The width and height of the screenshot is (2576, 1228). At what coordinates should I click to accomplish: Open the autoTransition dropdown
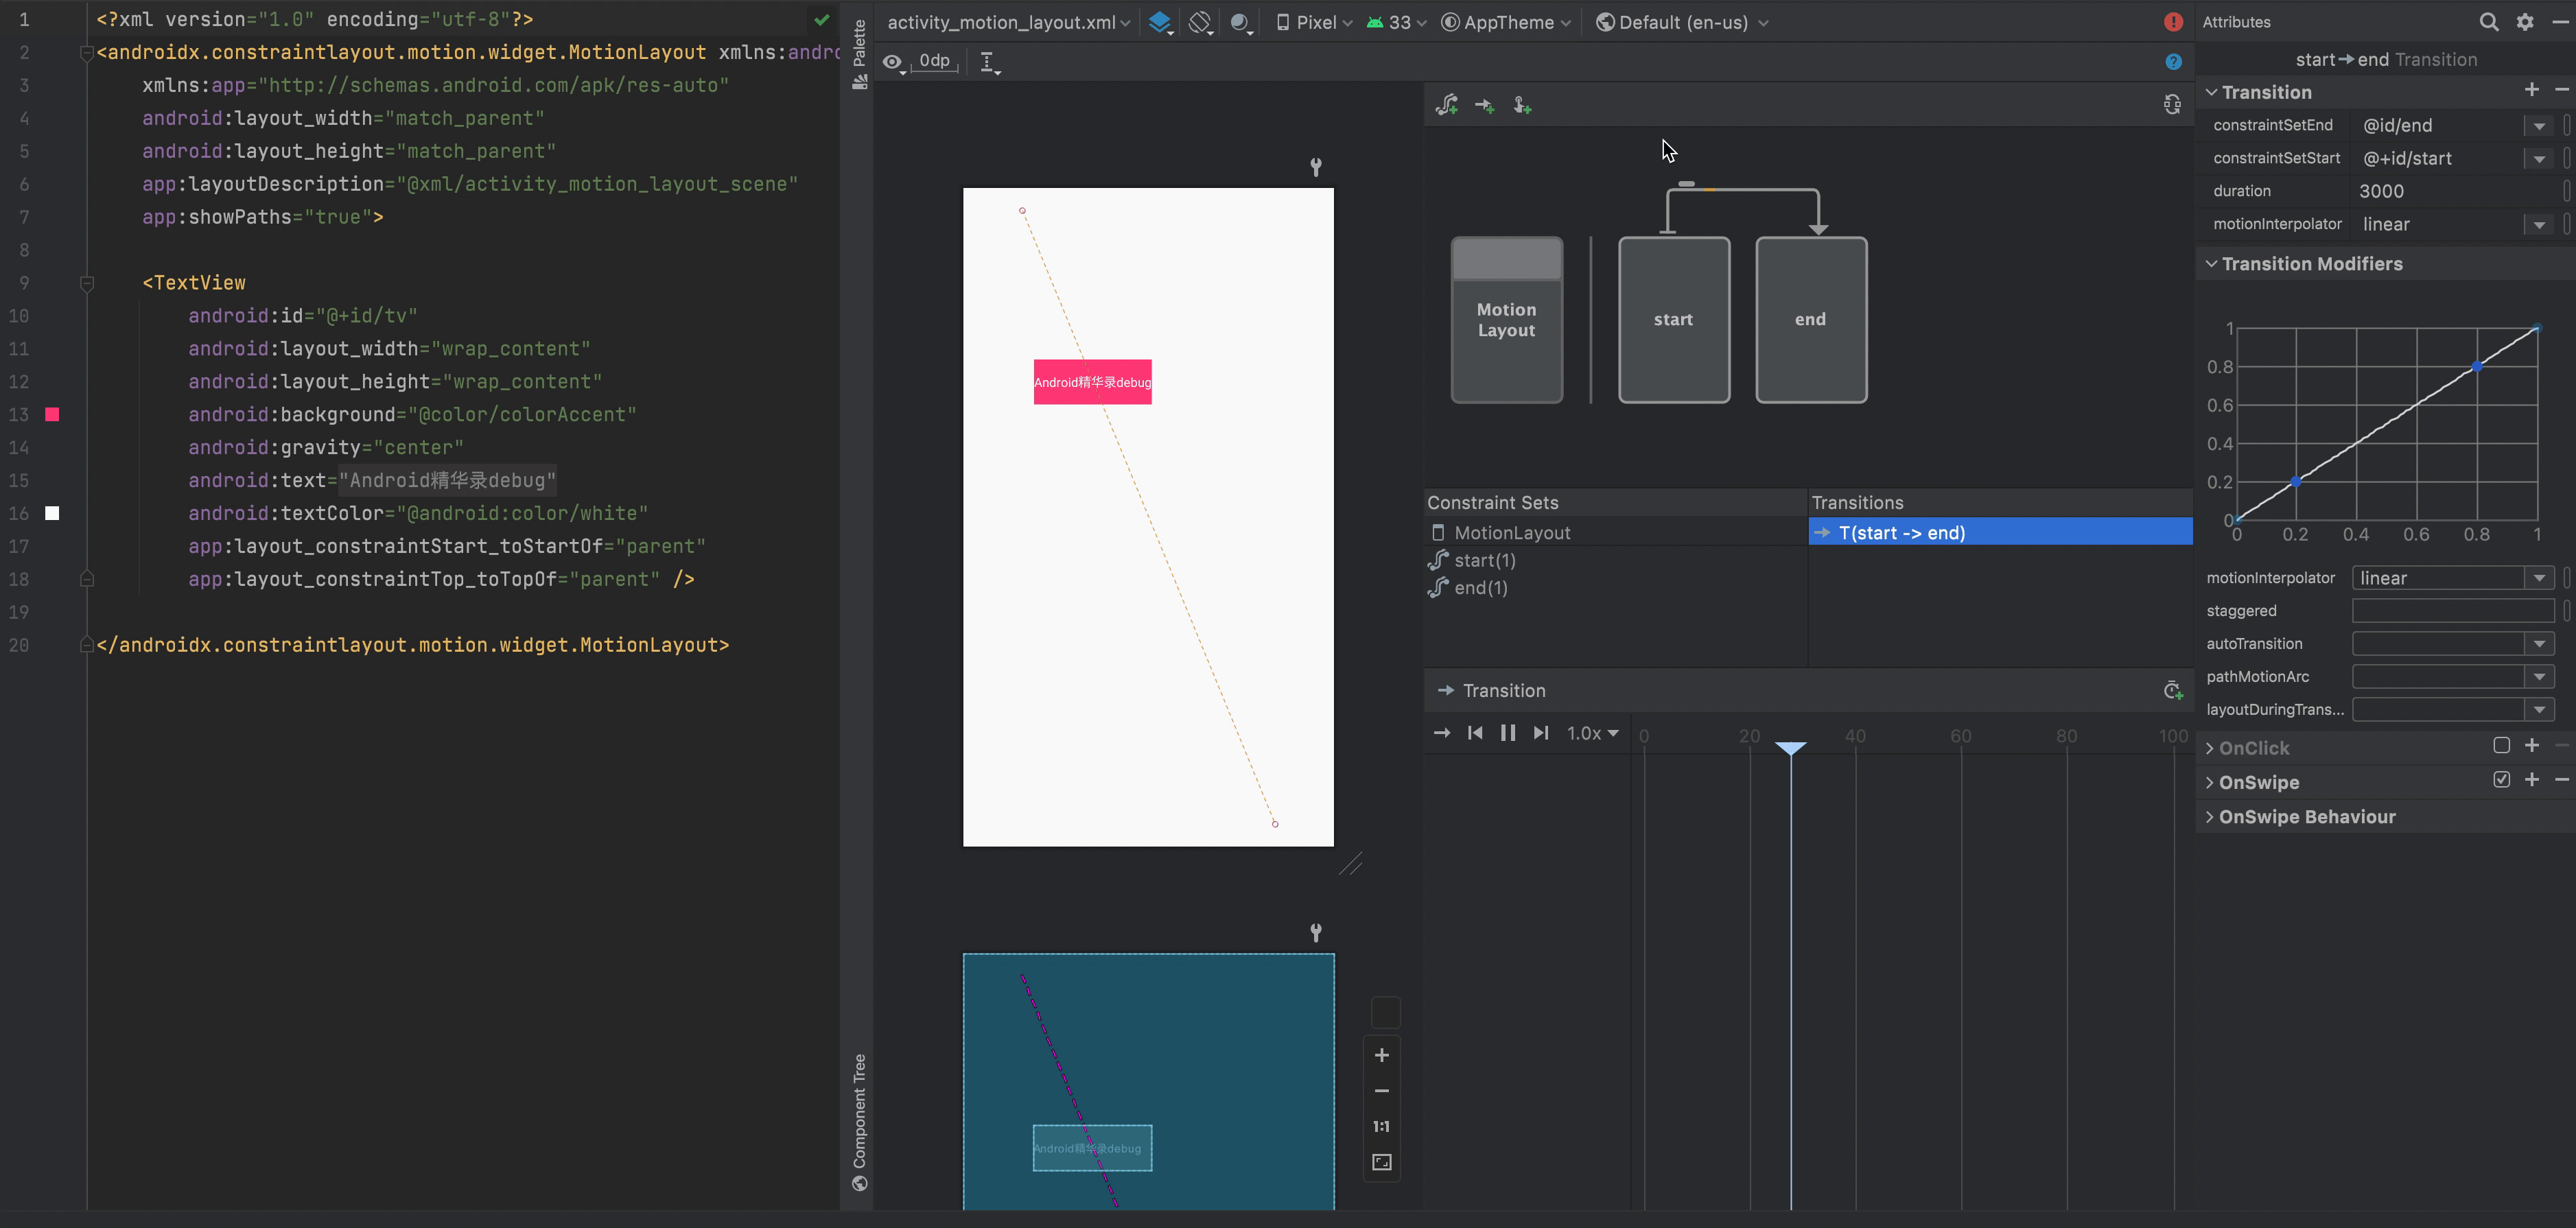pos(2539,644)
